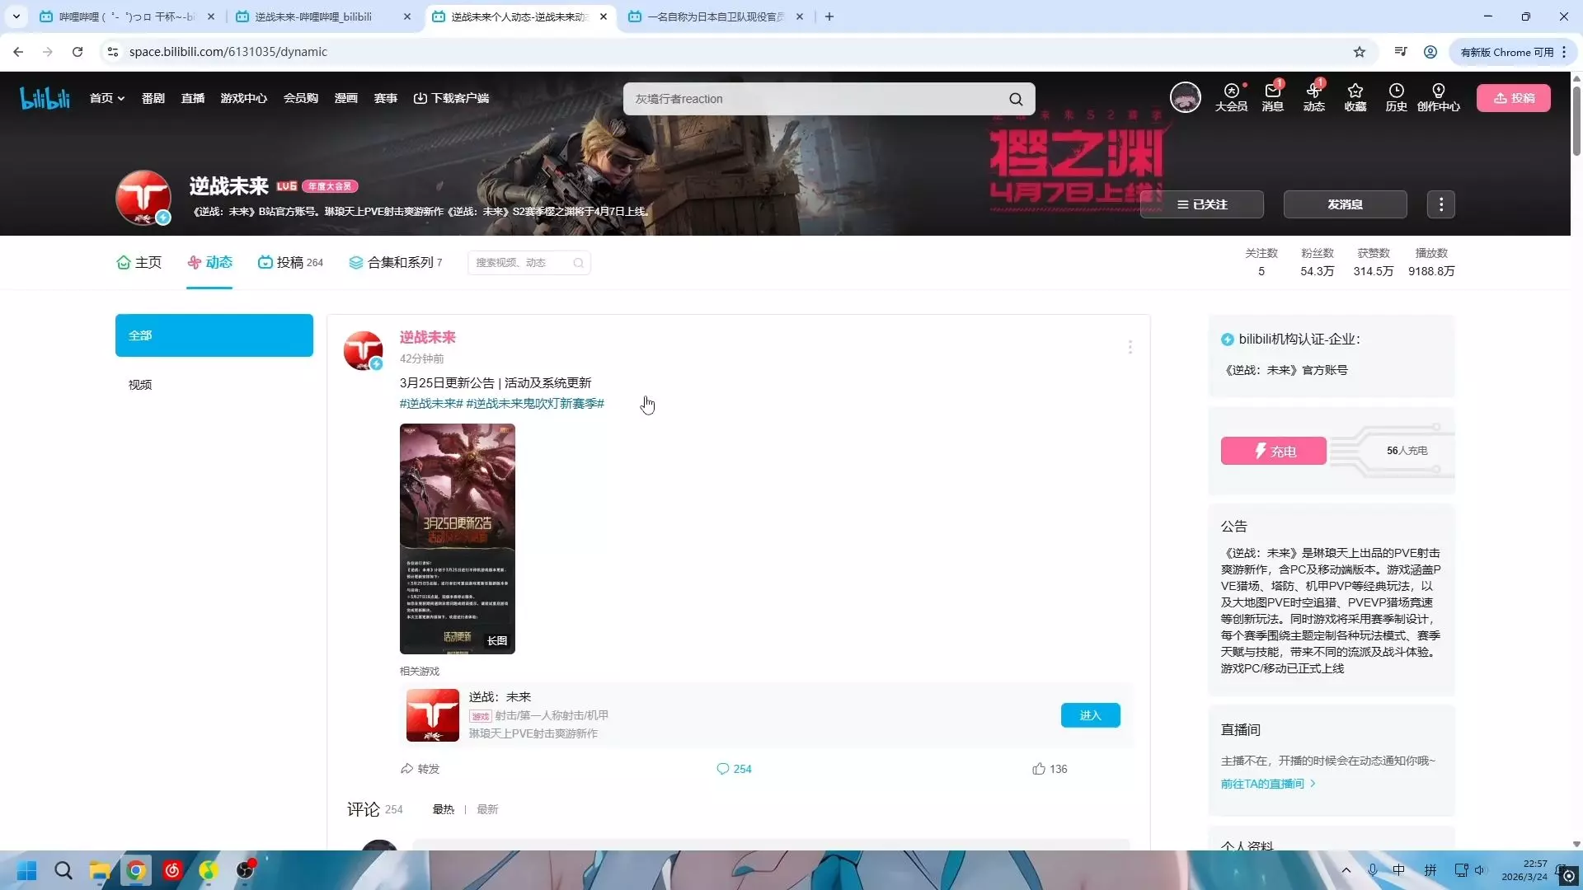The image size is (1583, 890).
Task: Go to 番剧 in the top navigation
Action: coord(153,99)
